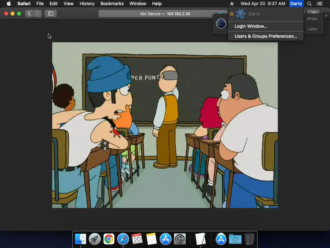Open App Store stack beside Downloads folder
This screenshot has height=248, width=330.
coord(221,239)
